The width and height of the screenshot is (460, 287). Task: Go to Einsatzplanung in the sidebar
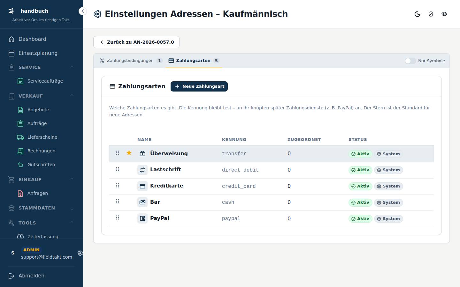pos(42,53)
